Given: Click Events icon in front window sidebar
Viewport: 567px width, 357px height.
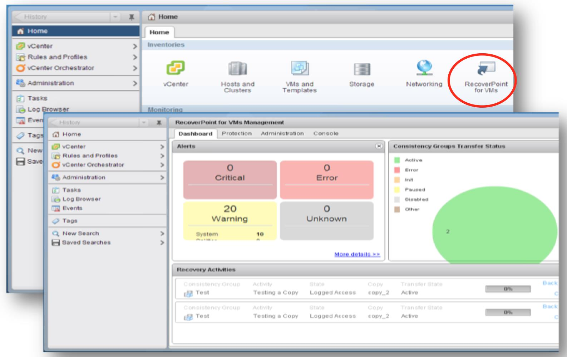Looking at the screenshot, I should (55, 208).
